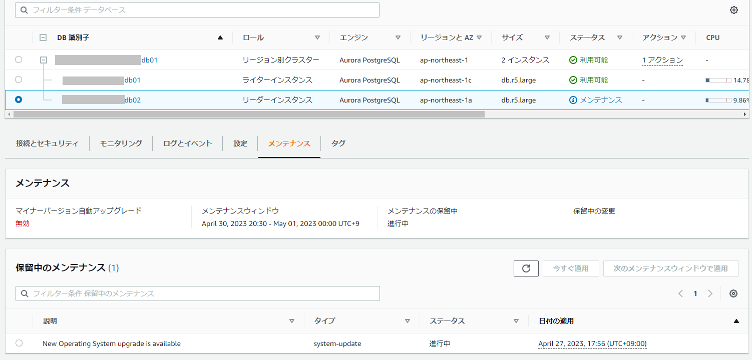Screen dimensions: 752x360
Task: Click horizontal scrollbar of database table
Action: (249, 114)
